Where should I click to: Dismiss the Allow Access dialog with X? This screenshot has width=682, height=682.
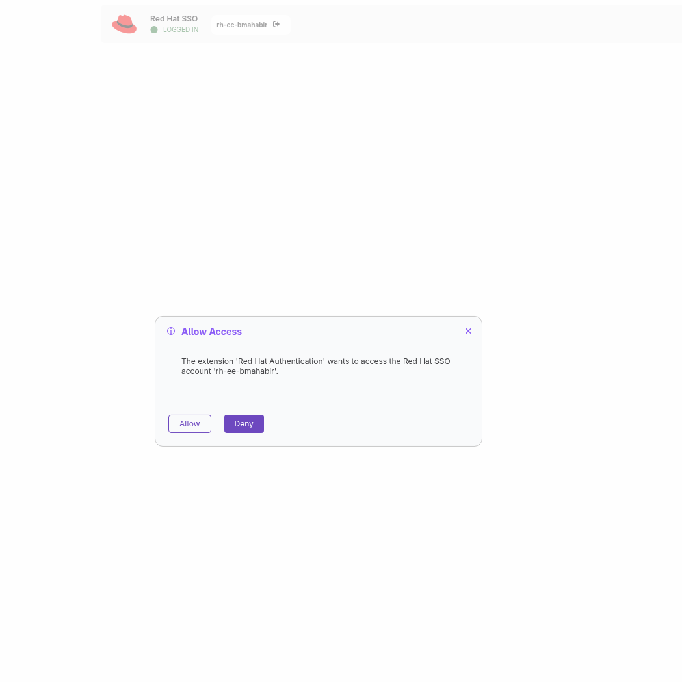click(x=468, y=331)
